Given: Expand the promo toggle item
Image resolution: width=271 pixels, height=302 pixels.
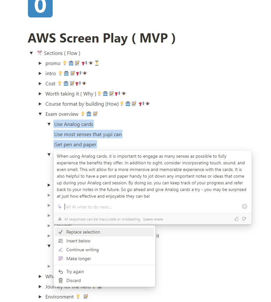Looking at the screenshot, I should [x=40, y=63].
